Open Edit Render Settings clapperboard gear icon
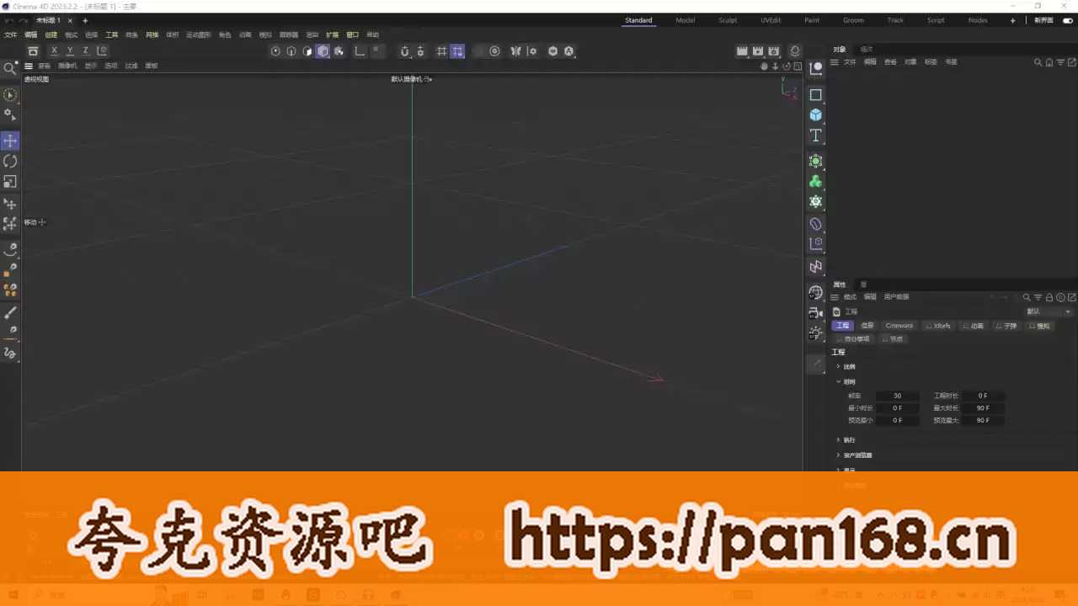1078x606 pixels. coord(774,51)
